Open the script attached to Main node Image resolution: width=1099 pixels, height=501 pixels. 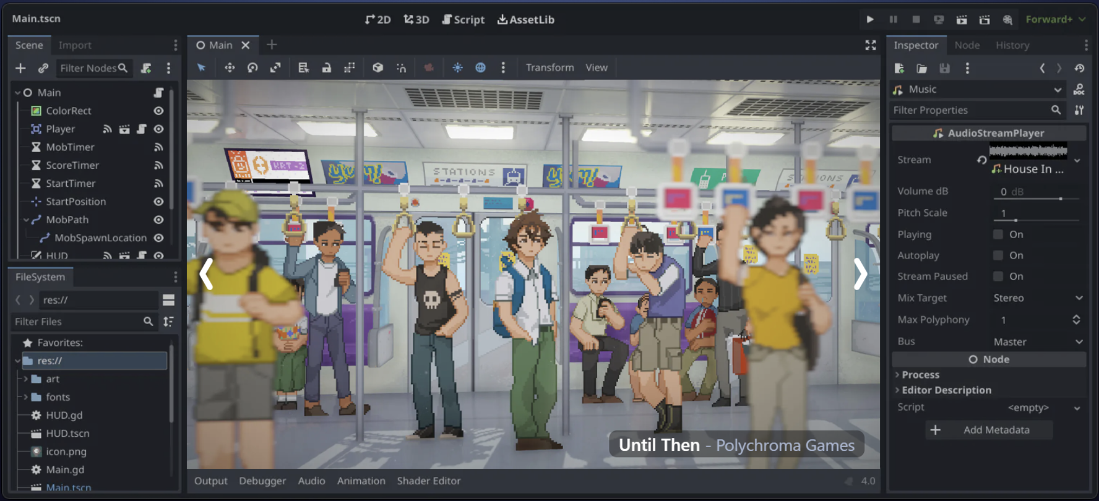click(x=158, y=92)
